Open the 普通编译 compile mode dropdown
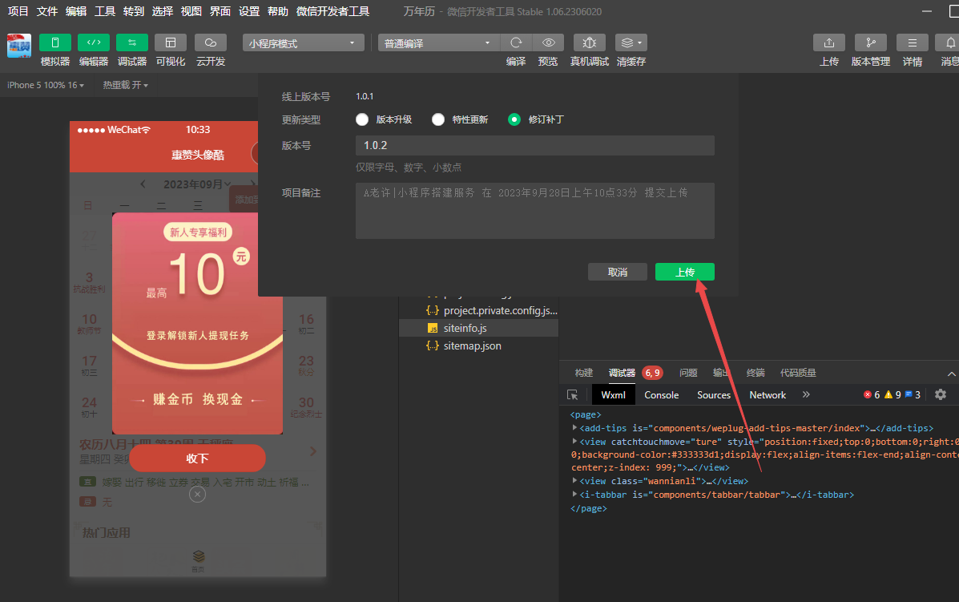The image size is (959, 602). [438, 42]
